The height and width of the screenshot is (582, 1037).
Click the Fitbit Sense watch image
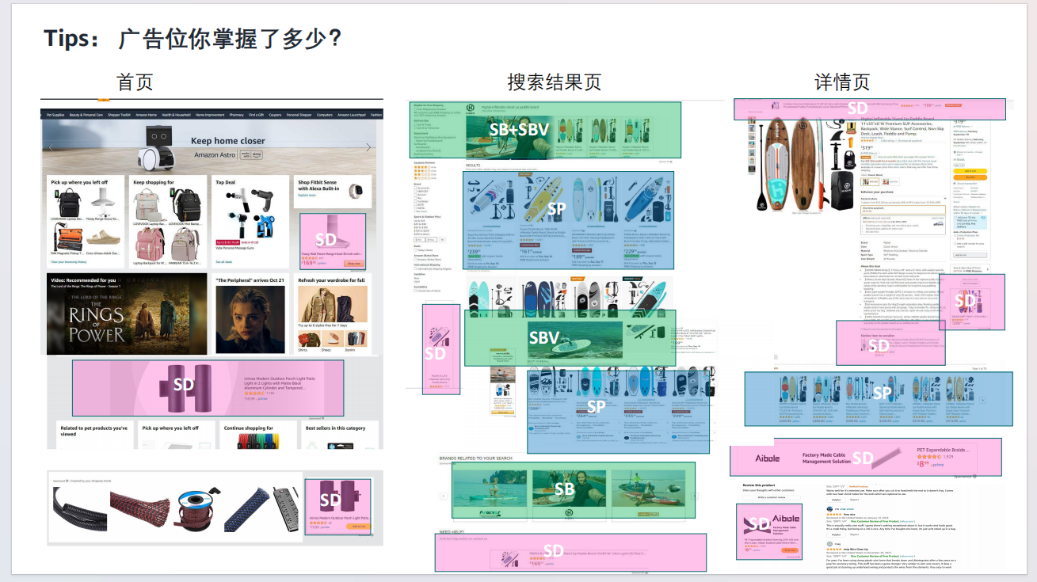point(356,190)
